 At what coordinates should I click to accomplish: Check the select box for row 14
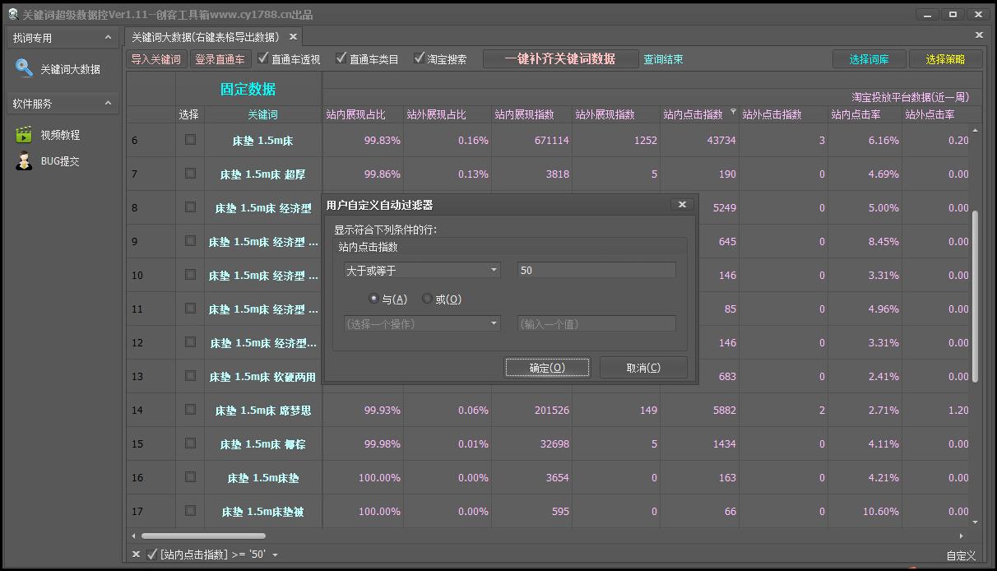tap(190, 410)
